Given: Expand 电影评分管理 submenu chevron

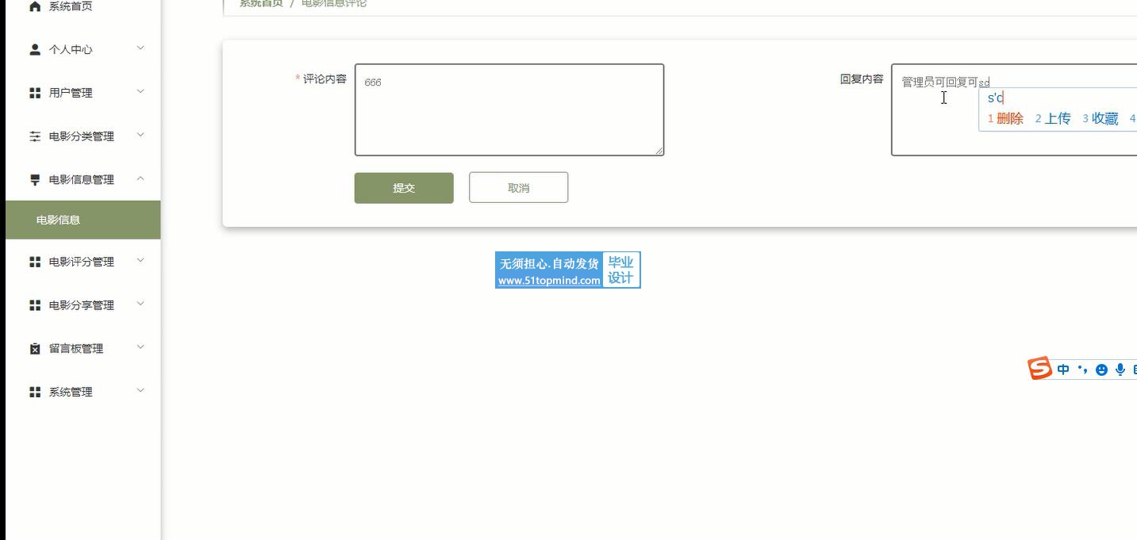Looking at the screenshot, I should point(140,260).
